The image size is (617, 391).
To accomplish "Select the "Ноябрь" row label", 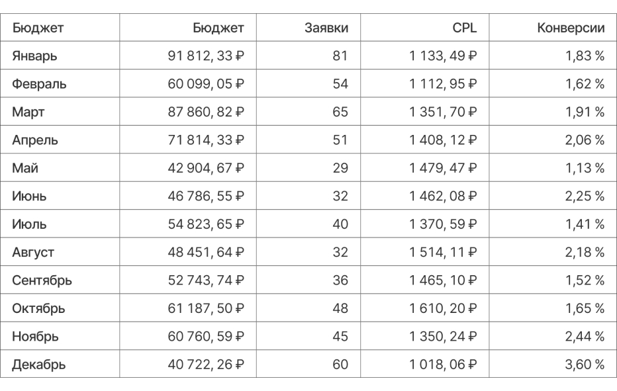I will pos(35,336).
